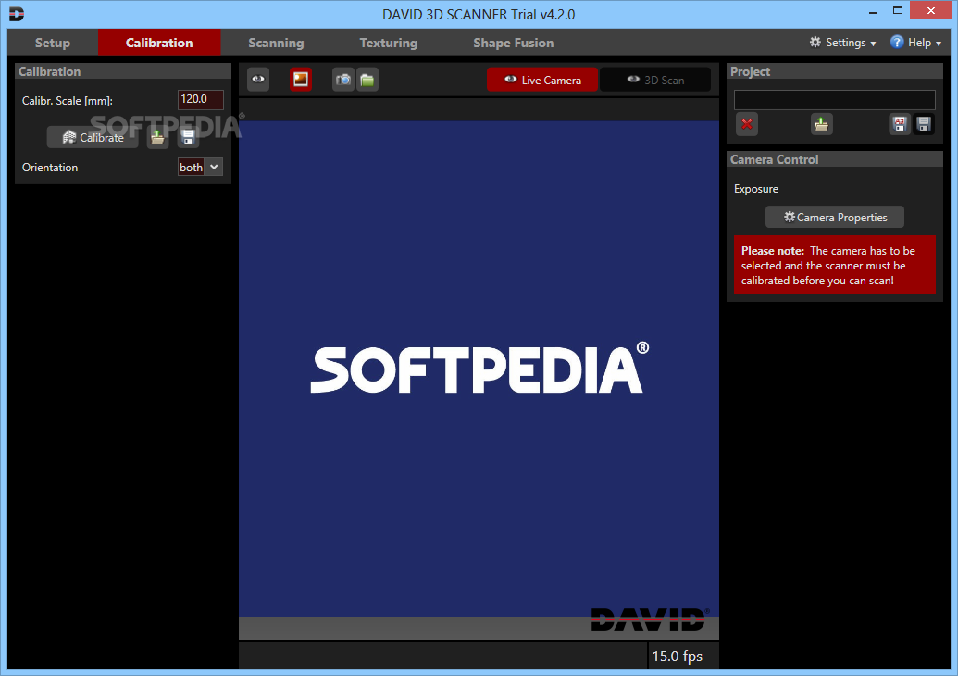Switch to Live Camera view
The height and width of the screenshot is (676, 958).
(541, 80)
